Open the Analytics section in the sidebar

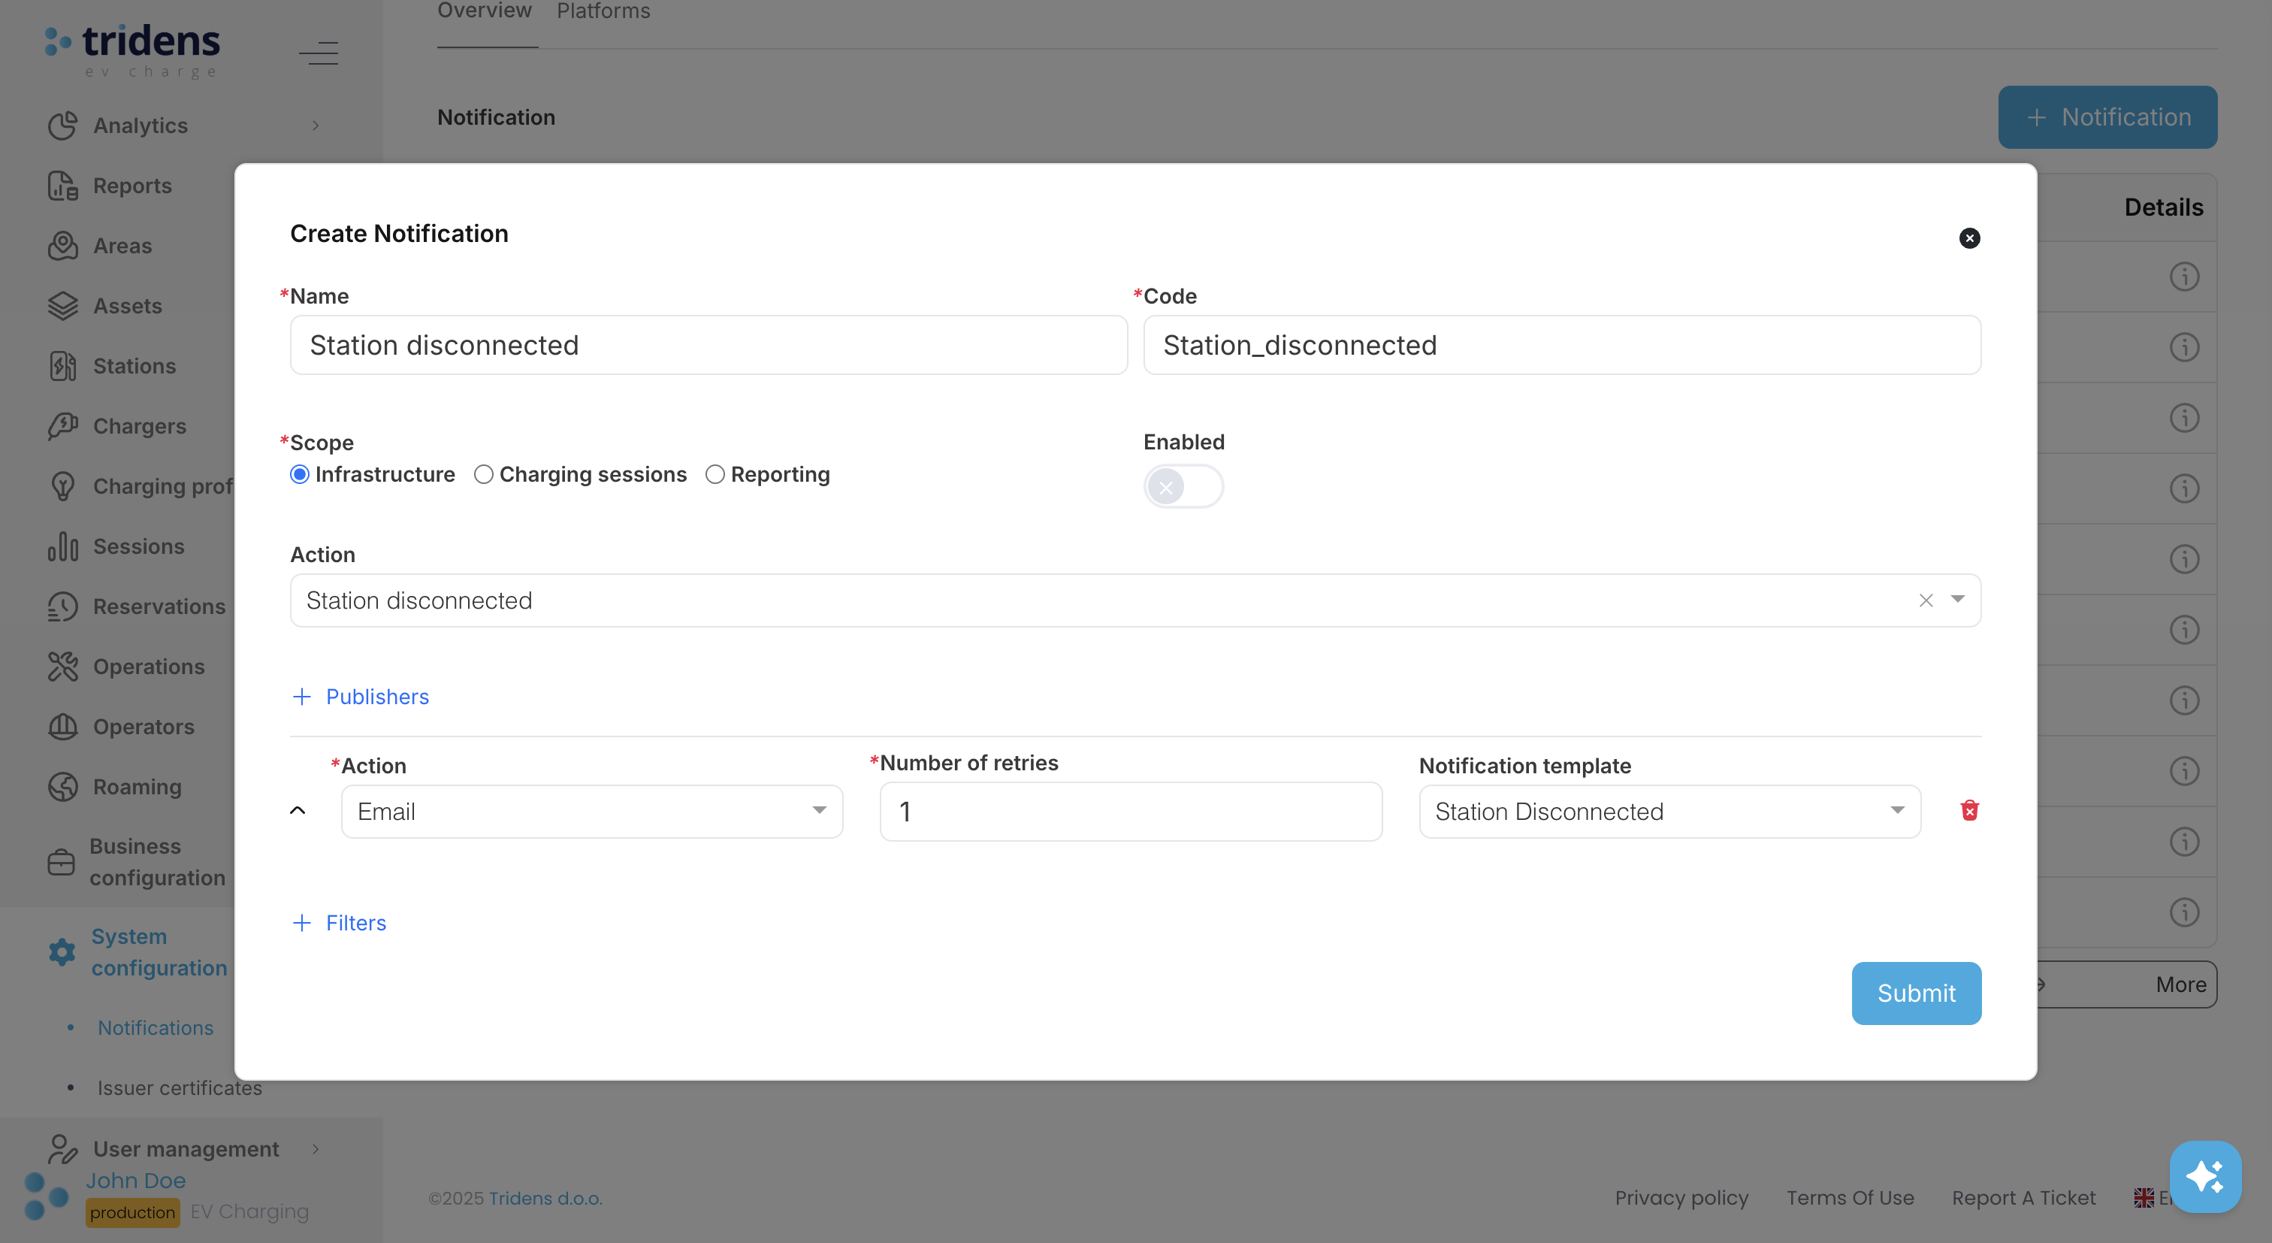140,126
